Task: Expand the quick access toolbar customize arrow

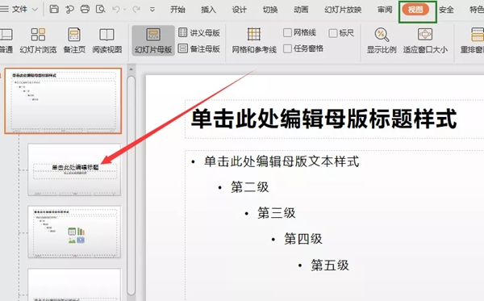Action: click(x=152, y=10)
